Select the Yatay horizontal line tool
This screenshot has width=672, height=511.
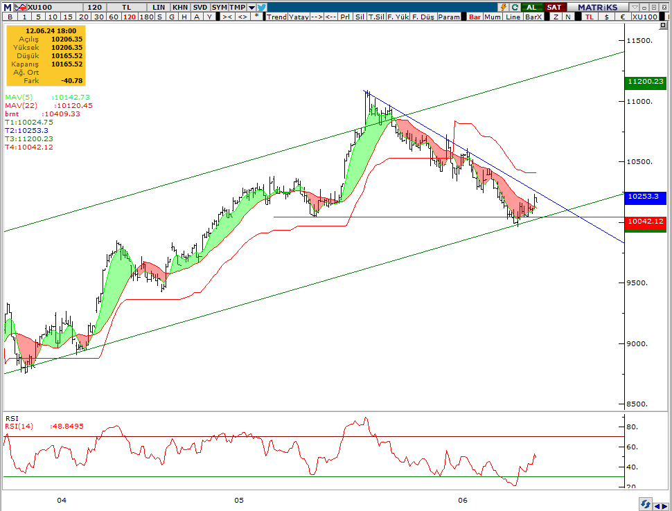click(x=299, y=17)
